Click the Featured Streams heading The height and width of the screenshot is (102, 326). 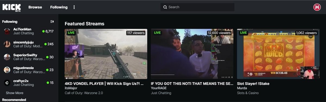(x=84, y=24)
